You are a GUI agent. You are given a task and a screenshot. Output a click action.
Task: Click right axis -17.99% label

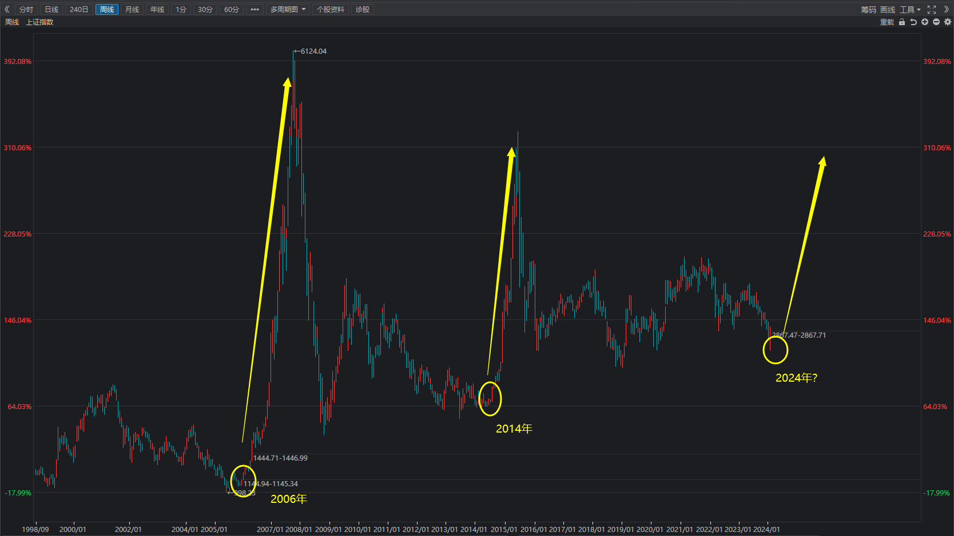tap(936, 493)
